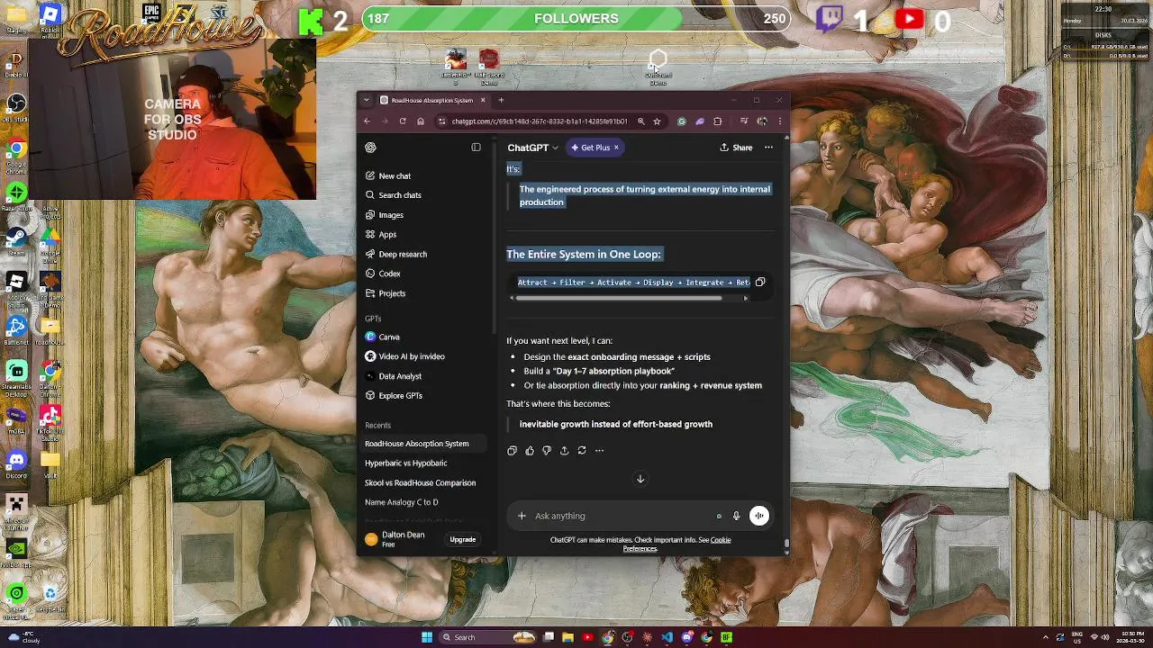This screenshot has width=1153, height=648.
Task: Give the response a thumbs up
Action: click(530, 451)
